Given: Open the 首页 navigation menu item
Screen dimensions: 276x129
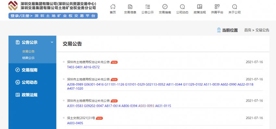Looking at the screenshot, I should (x=113, y=12).
